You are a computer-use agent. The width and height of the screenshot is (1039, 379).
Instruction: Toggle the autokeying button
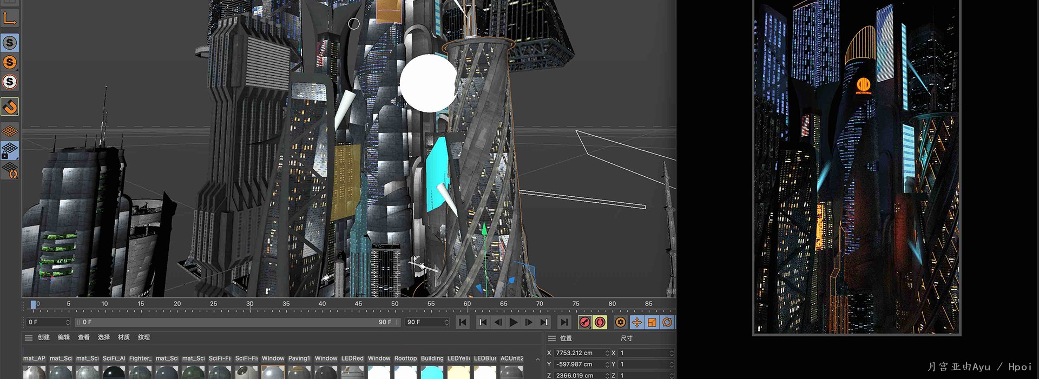pos(600,322)
